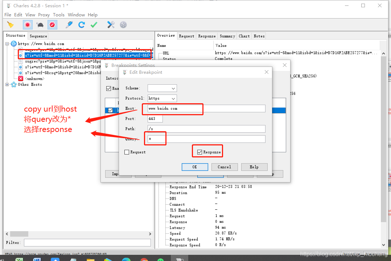Click the Help button in Edit Breakpoint
The width and height of the screenshot is (391, 261).
(254, 167)
